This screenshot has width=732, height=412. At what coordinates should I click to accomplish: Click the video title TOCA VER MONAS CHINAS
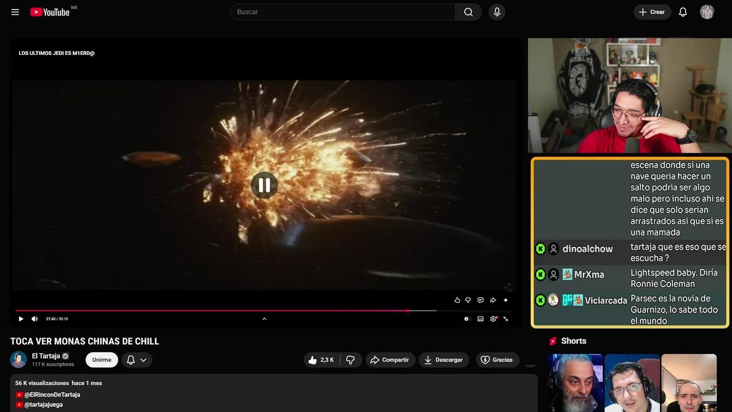coord(85,341)
